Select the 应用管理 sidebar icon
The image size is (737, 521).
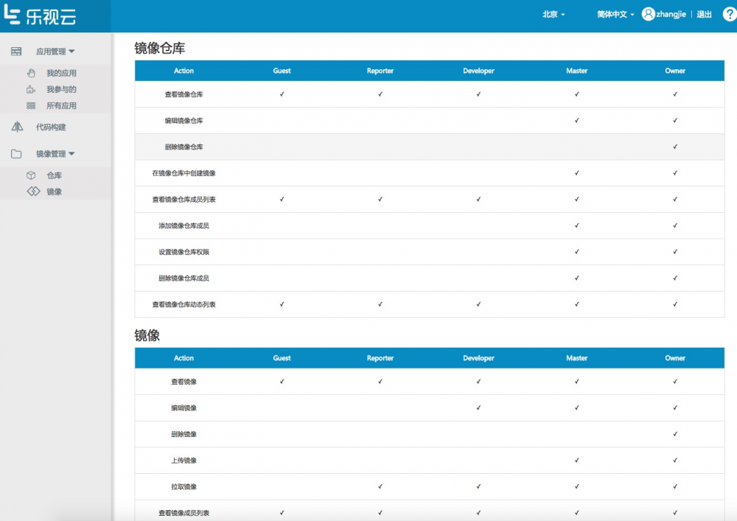pyautogui.click(x=15, y=51)
